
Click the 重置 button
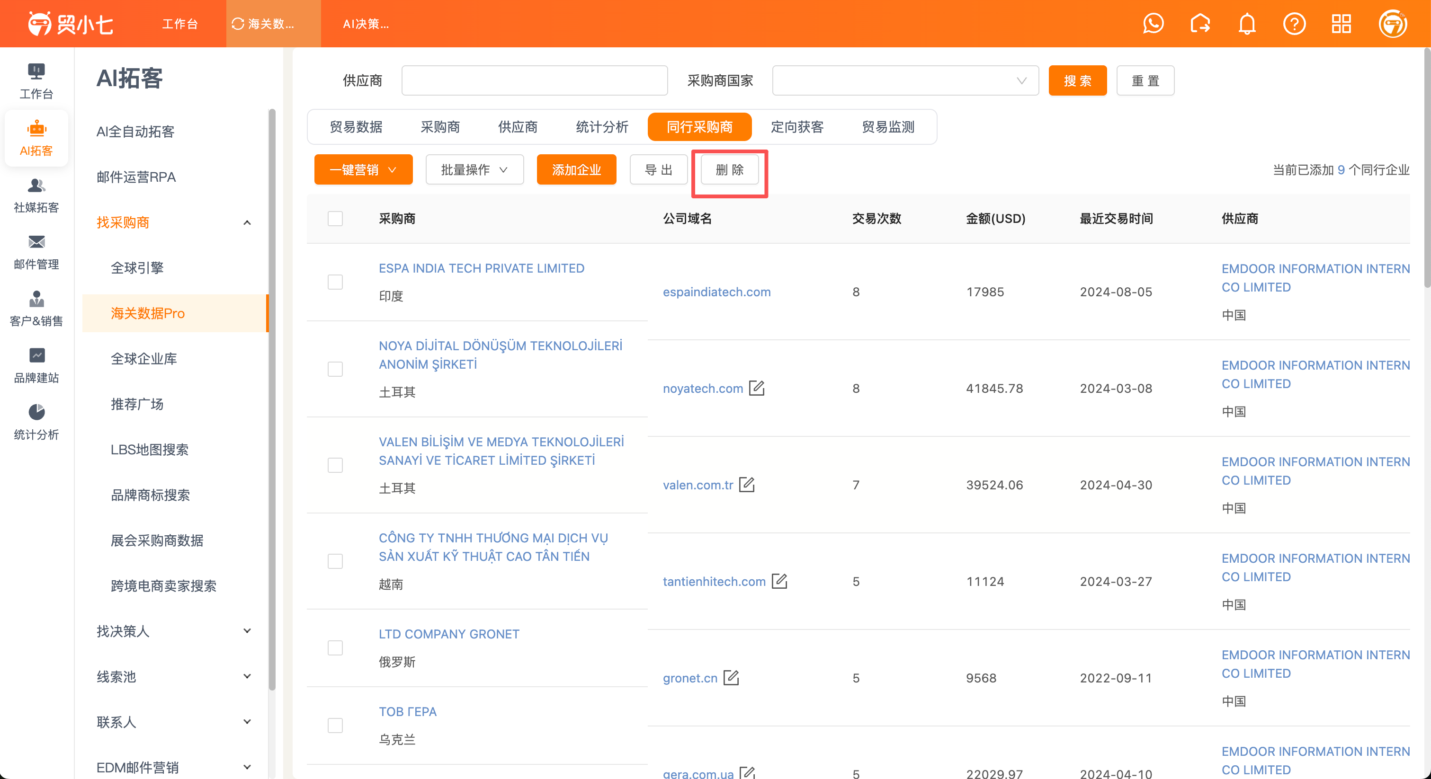pos(1145,80)
